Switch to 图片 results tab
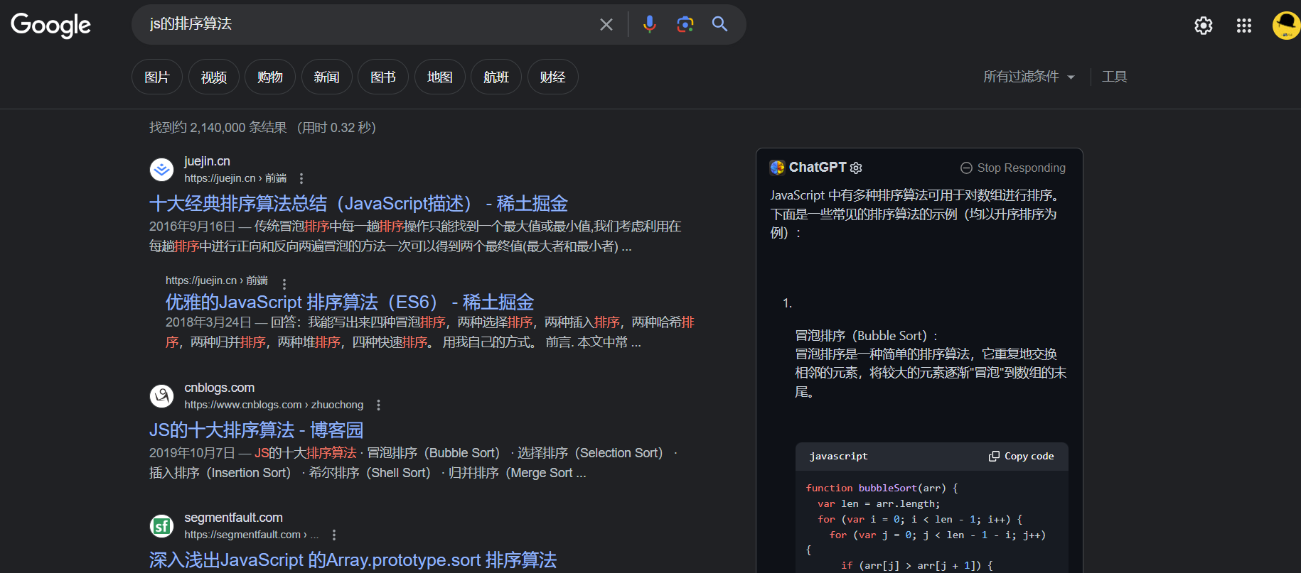The image size is (1301, 573). point(157,77)
